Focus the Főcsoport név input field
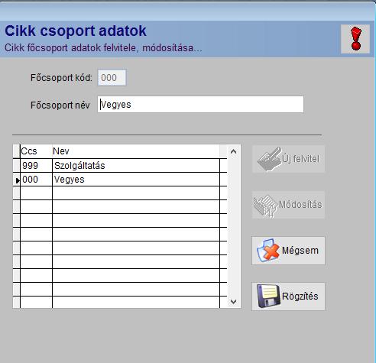This screenshot has height=363, width=376. click(x=200, y=105)
